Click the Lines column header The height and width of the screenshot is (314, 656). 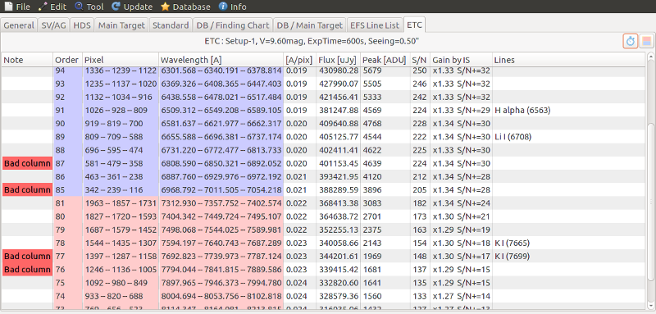pyautogui.click(x=568, y=60)
